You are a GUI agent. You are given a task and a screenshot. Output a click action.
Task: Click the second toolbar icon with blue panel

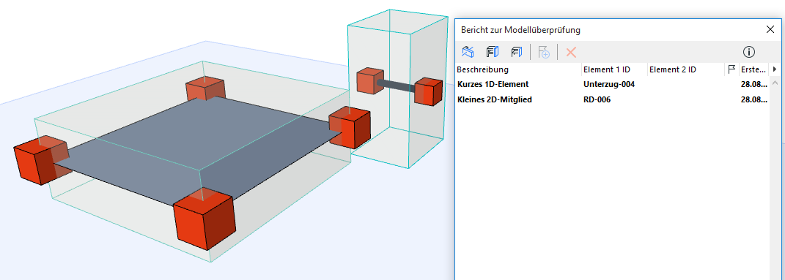pos(493,51)
